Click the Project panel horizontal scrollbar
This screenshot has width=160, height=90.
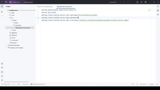(x=16, y=82)
